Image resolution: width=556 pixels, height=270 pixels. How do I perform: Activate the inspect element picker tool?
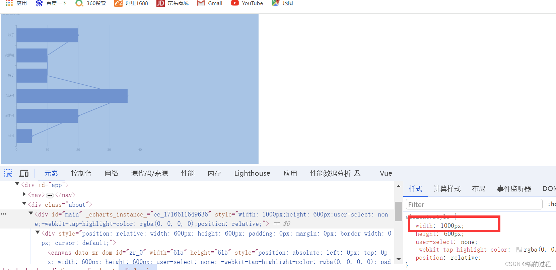pos(8,173)
